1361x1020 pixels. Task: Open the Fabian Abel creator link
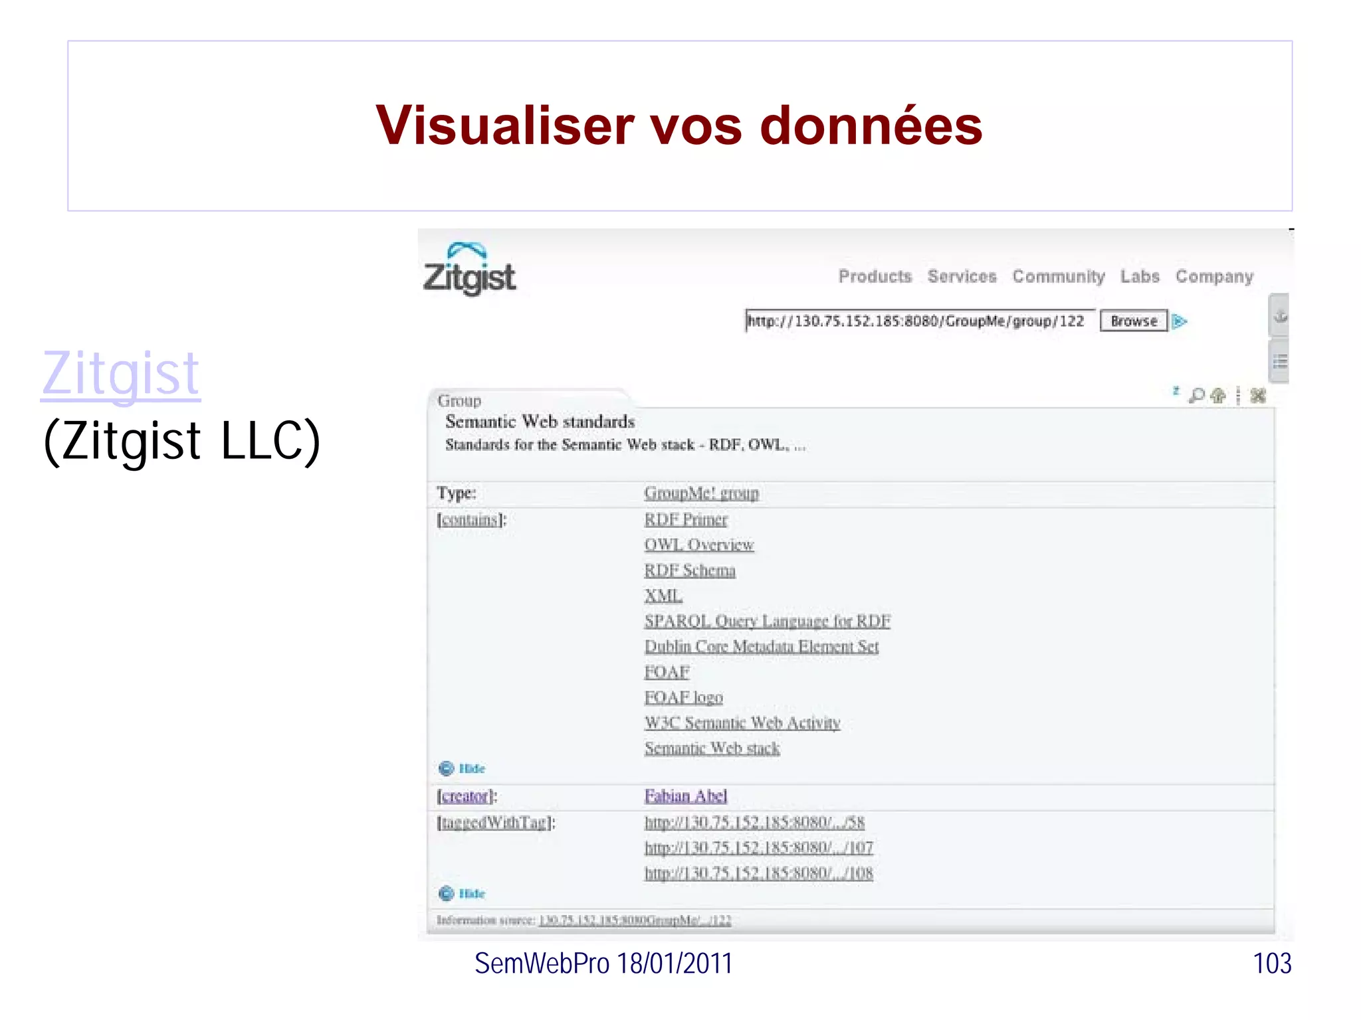pyautogui.click(x=686, y=796)
